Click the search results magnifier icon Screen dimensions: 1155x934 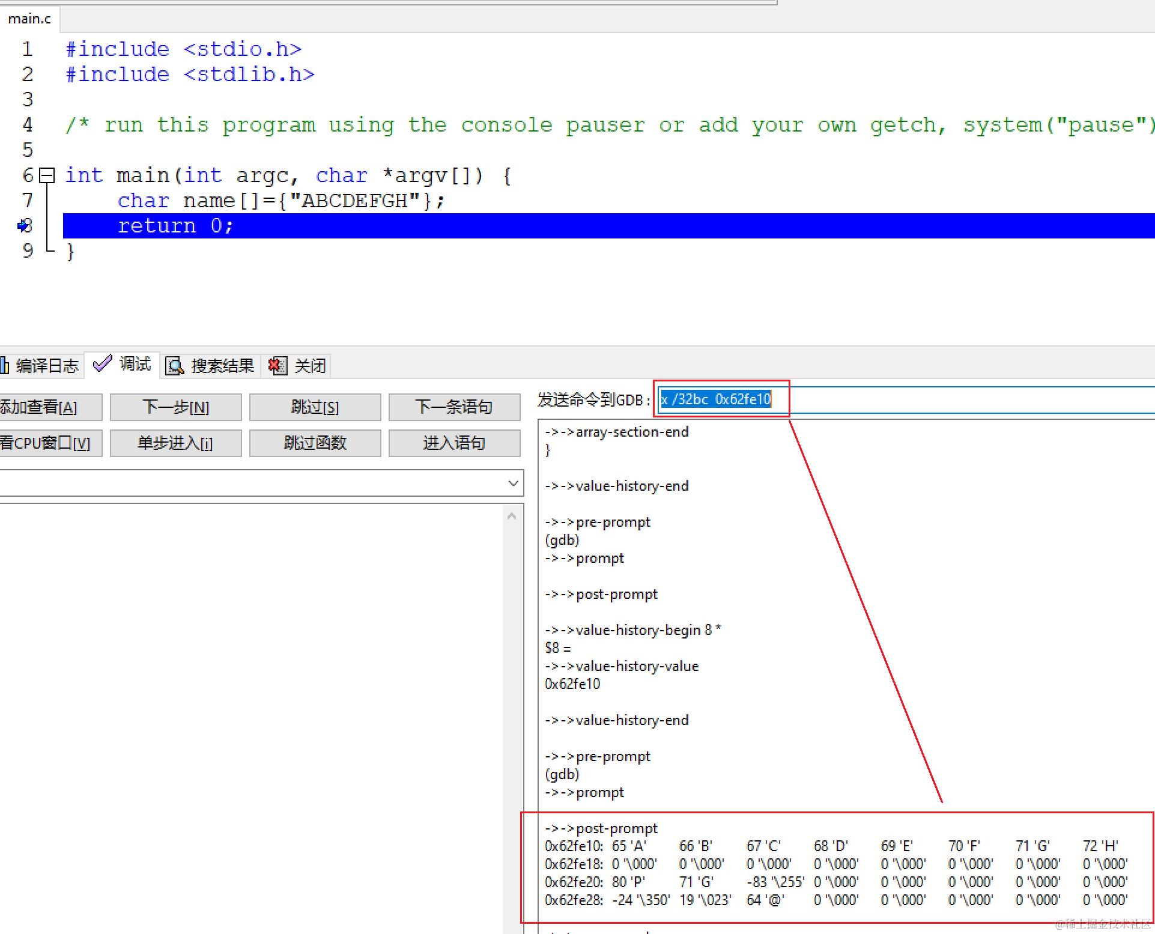pos(175,365)
